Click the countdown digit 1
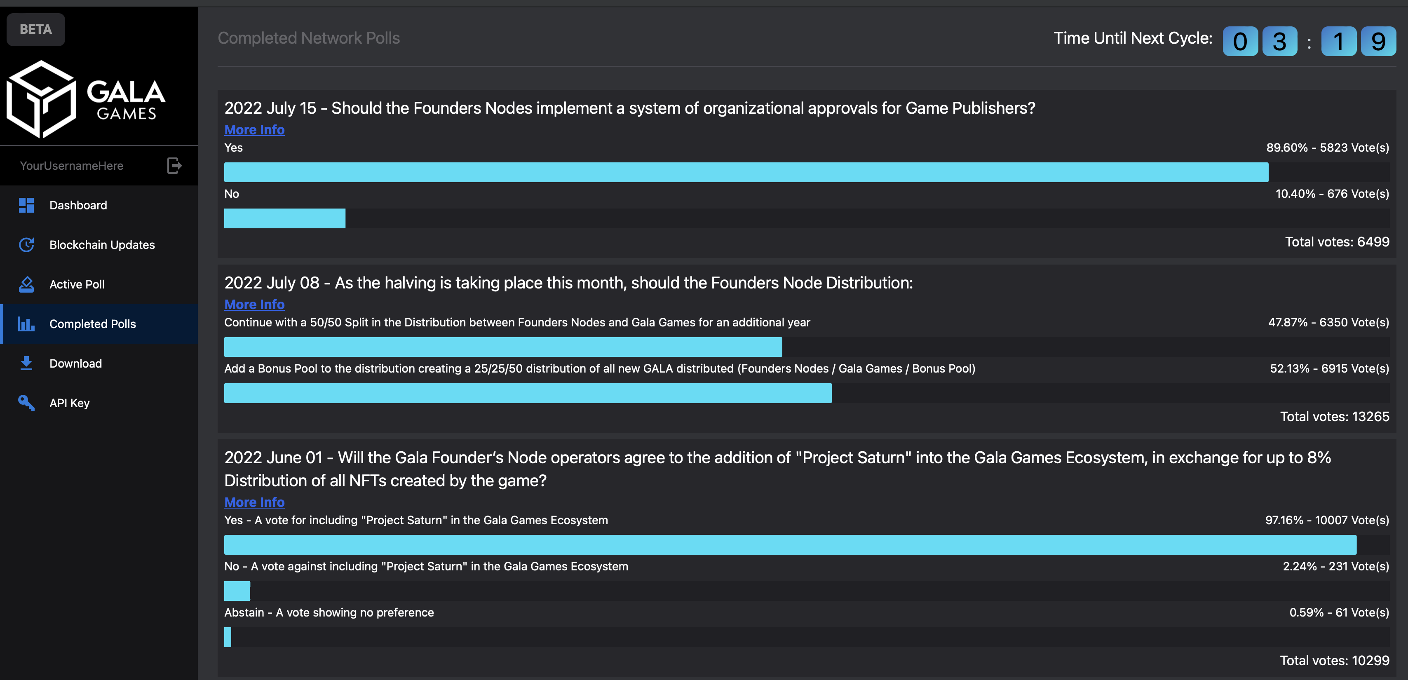 [x=1339, y=41]
